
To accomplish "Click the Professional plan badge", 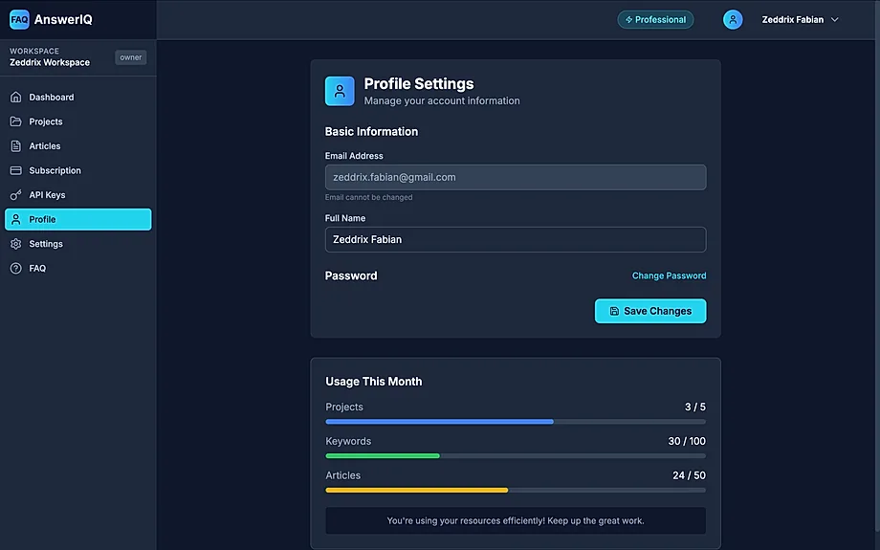I will click(655, 20).
